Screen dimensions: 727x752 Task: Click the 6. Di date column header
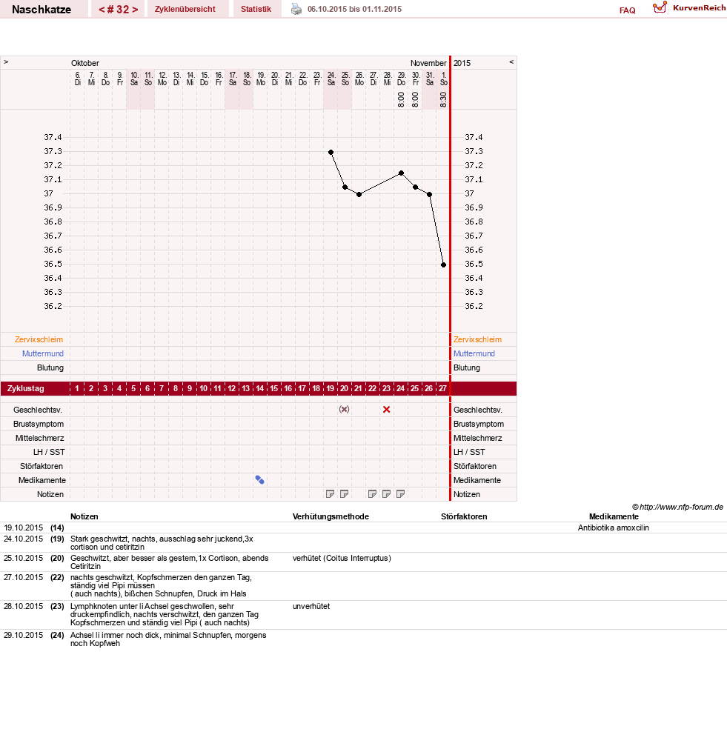coord(78,79)
